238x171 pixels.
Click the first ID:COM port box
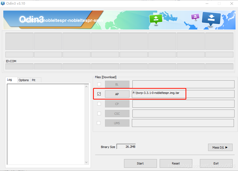point(19,67)
